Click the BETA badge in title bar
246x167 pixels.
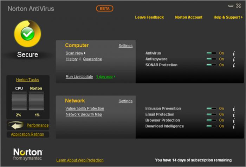(104, 8)
